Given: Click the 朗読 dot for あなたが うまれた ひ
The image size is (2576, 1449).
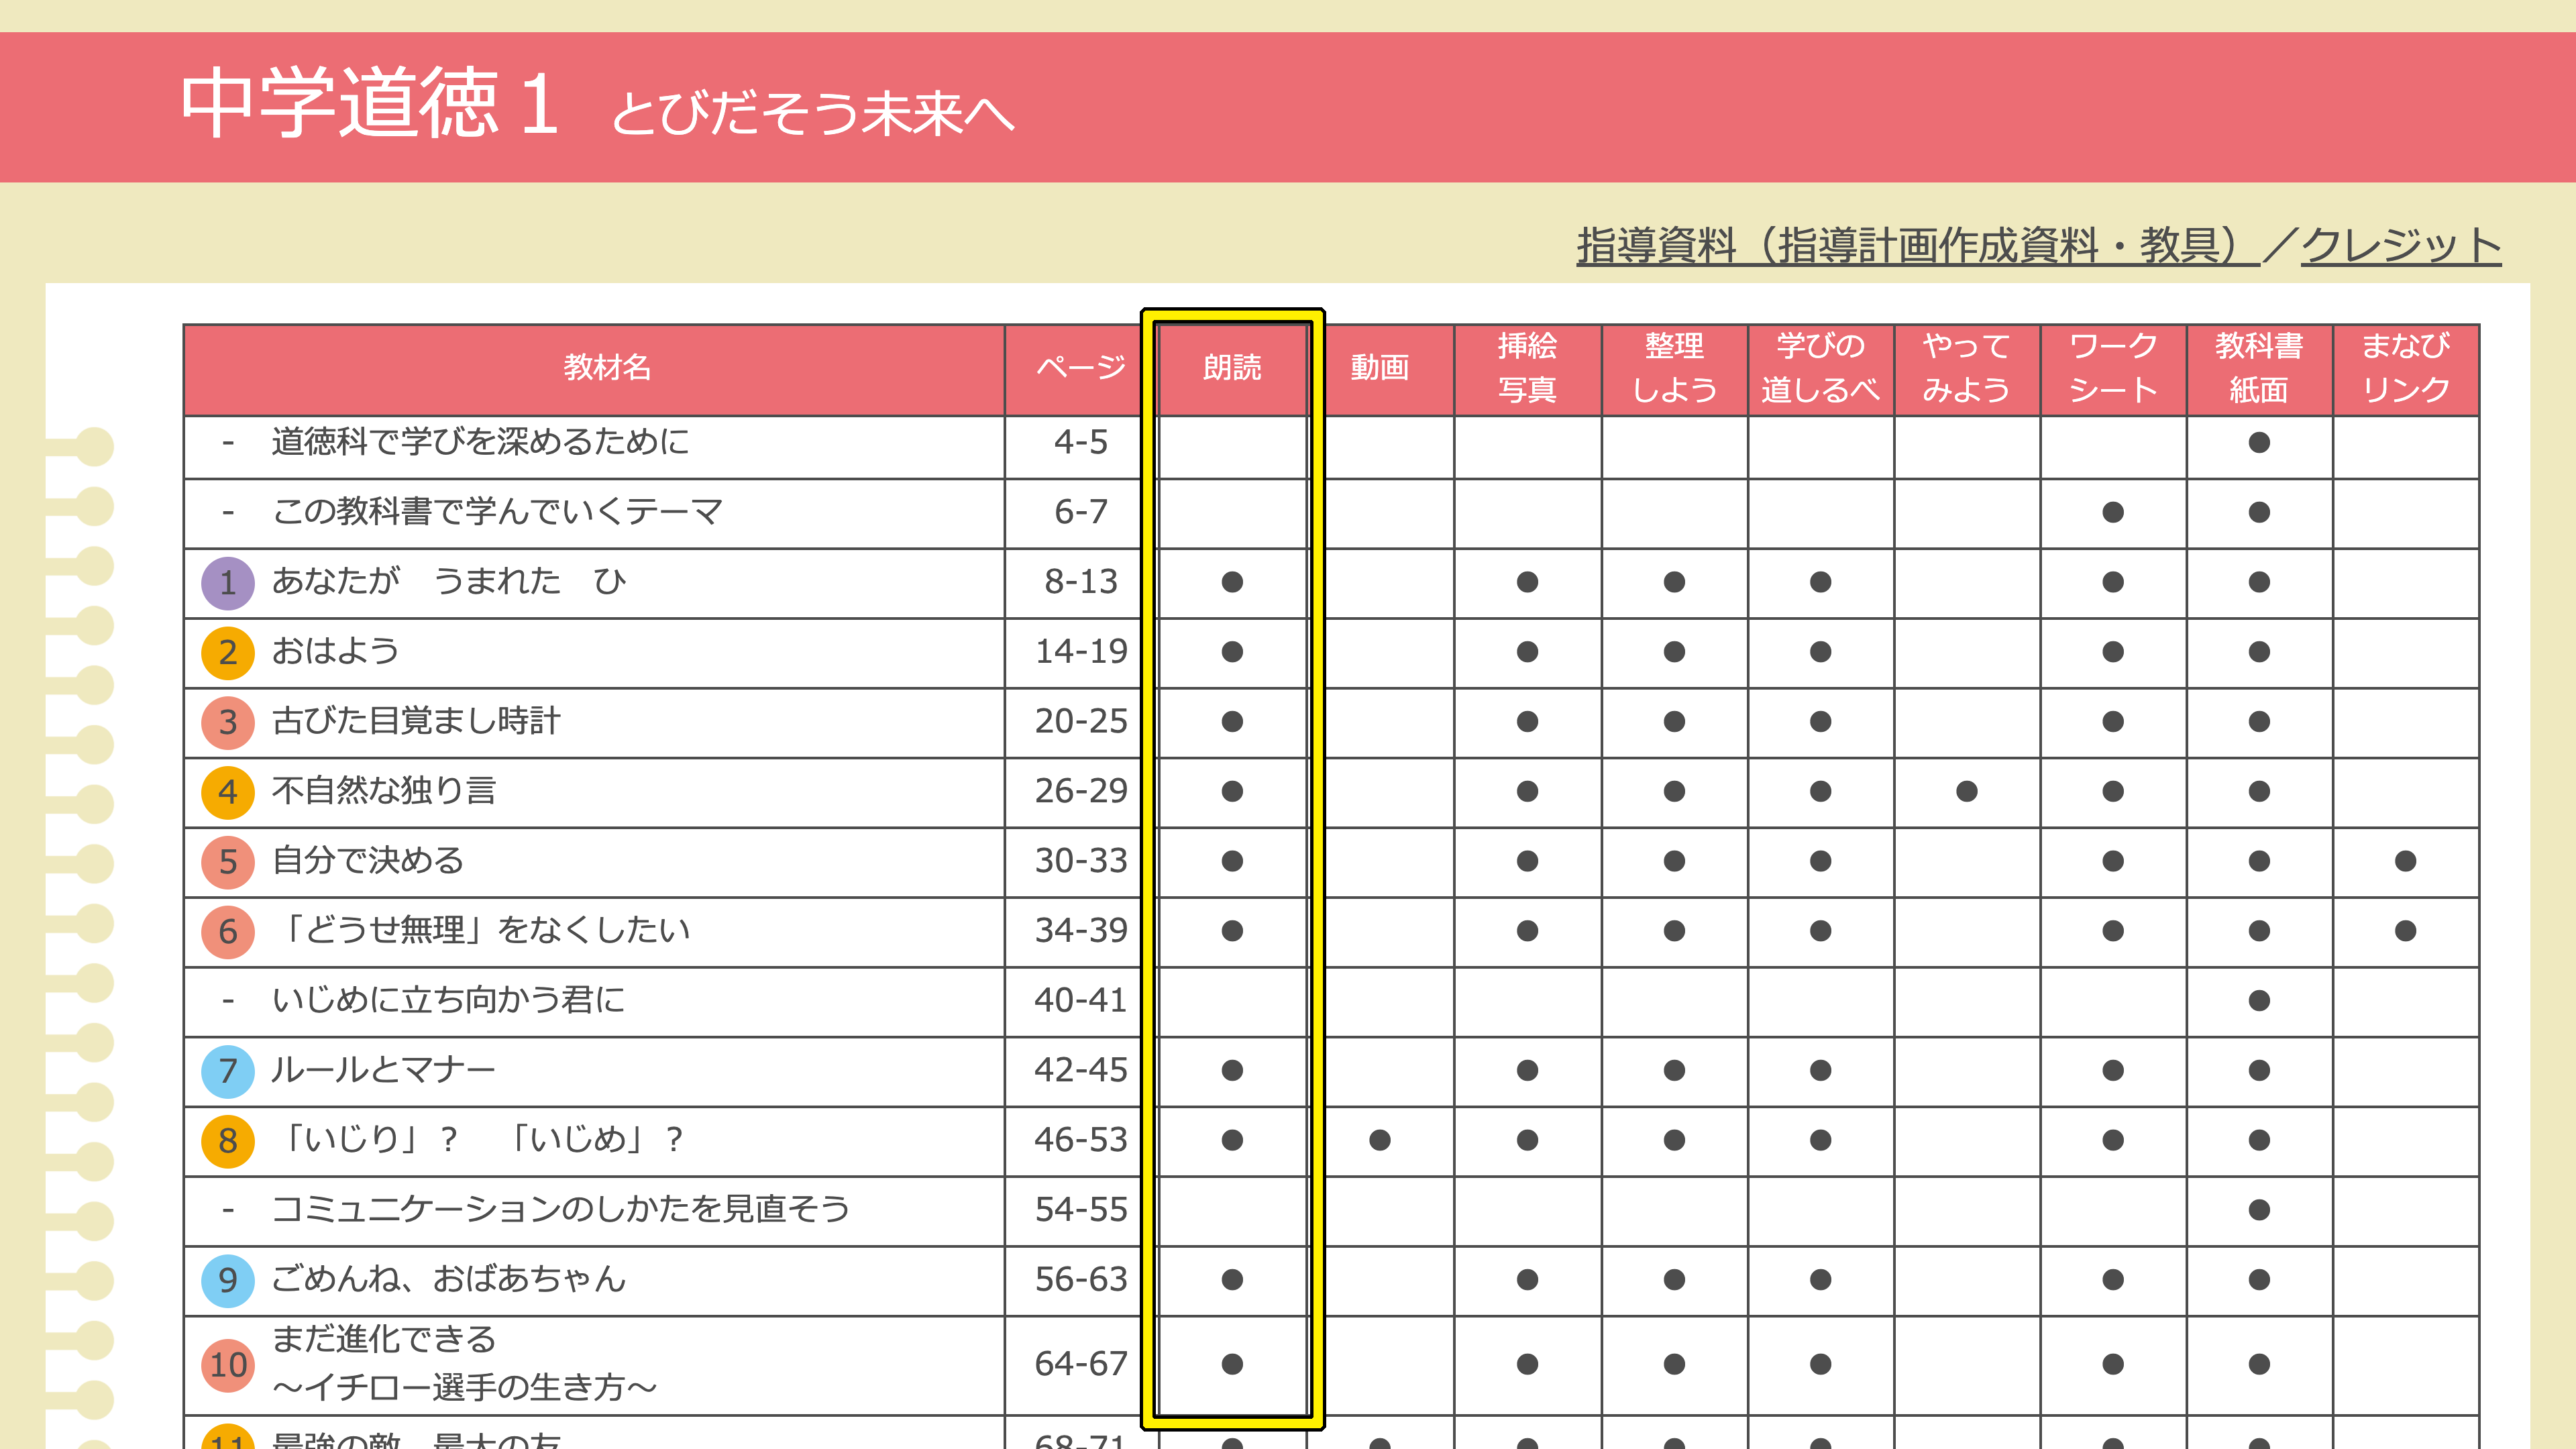Looking at the screenshot, I should tap(1232, 582).
